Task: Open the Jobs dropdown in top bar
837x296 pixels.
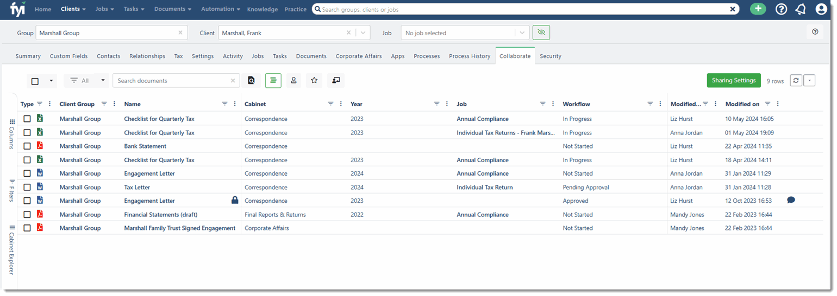Action: (105, 9)
